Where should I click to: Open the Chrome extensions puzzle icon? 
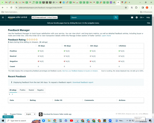pyautogui.click(x=136, y=8)
